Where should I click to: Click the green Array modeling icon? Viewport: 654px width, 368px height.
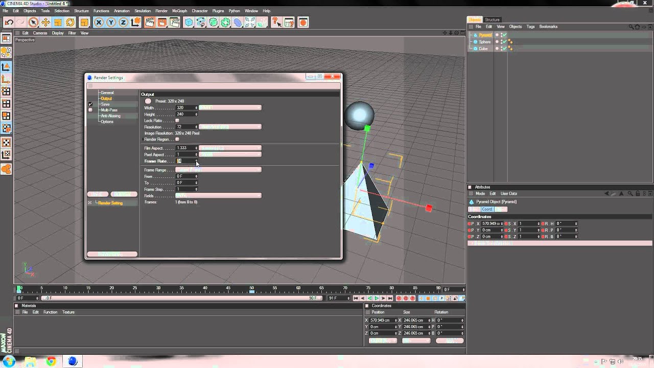(x=225, y=22)
